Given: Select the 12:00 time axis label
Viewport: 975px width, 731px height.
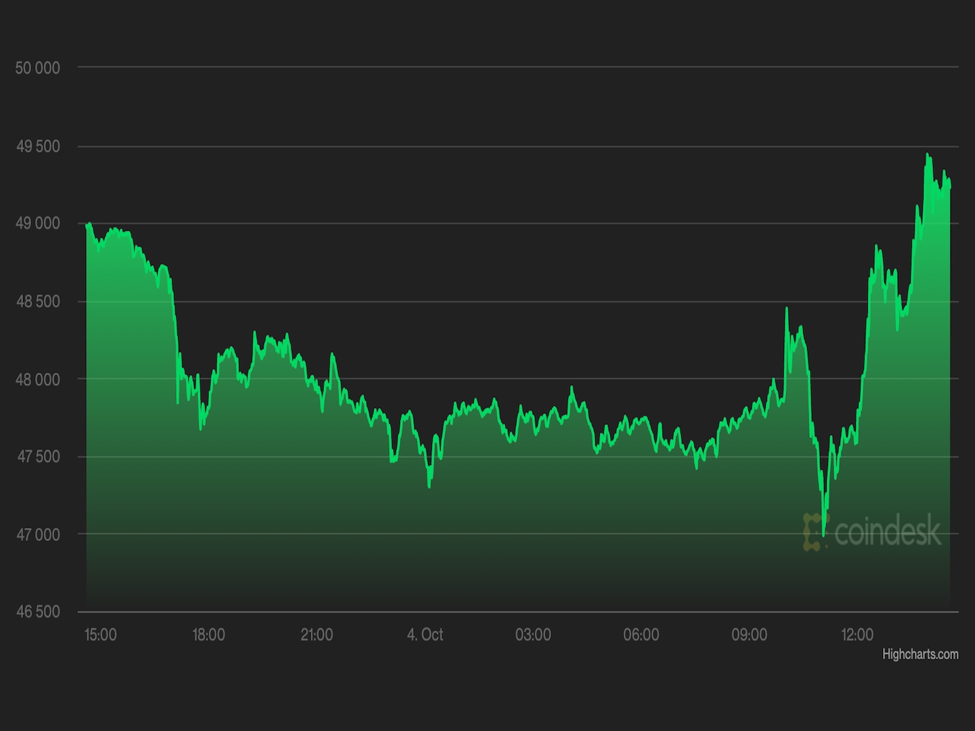Looking at the screenshot, I should tap(857, 635).
